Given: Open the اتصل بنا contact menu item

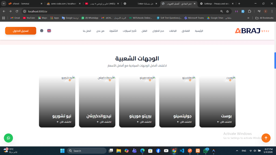Looking at the screenshot, I should pyautogui.click(x=87, y=31).
